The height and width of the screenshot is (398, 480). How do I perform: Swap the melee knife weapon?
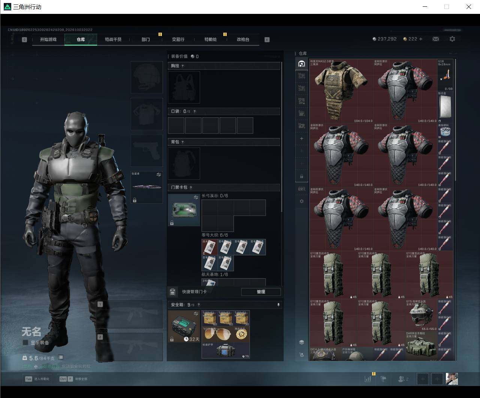pyautogui.click(x=159, y=174)
